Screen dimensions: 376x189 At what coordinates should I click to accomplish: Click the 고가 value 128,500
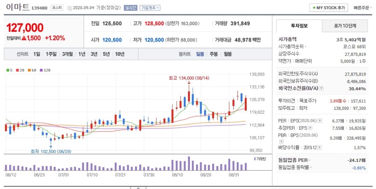click(154, 23)
